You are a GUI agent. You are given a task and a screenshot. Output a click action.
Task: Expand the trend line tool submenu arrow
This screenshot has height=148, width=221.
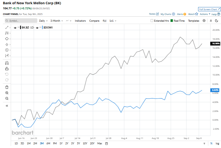click(x=10, y=28)
